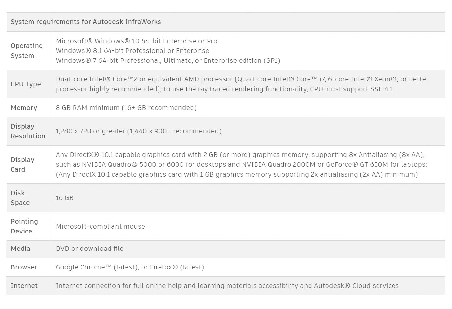
Task: Select the Memory row label
Action: click(x=24, y=108)
